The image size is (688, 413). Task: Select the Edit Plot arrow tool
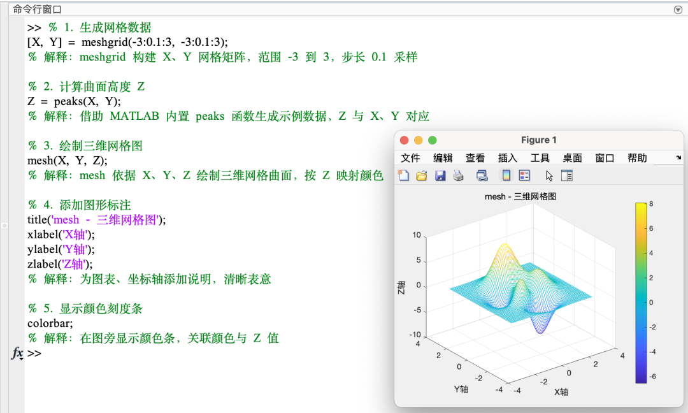[x=549, y=176]
